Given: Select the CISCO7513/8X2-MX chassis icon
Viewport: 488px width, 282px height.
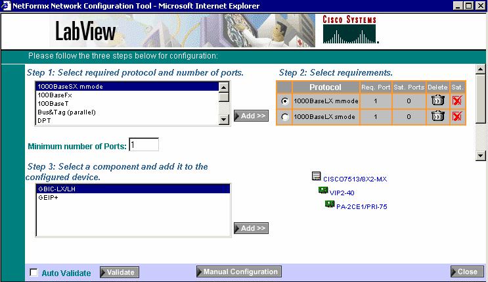Looking at the screenshot, I should (x=316, y=177).
